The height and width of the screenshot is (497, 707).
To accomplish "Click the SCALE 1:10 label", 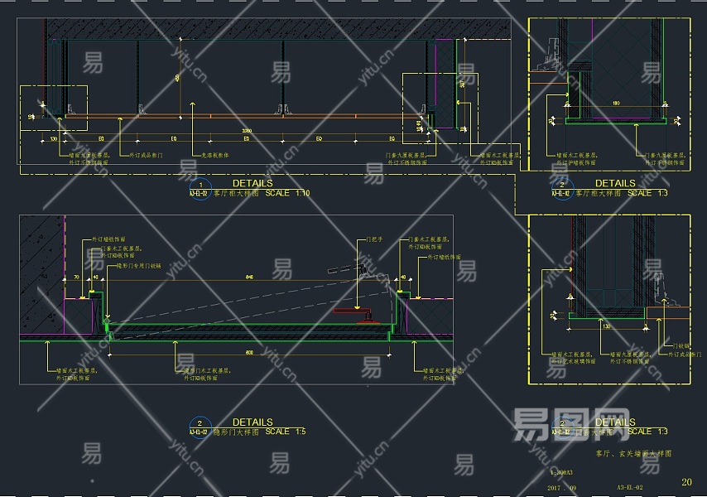I will point(287,194).
